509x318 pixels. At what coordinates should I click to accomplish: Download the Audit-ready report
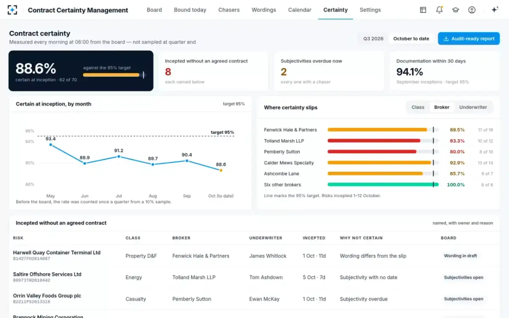click(x=469, y=39)
